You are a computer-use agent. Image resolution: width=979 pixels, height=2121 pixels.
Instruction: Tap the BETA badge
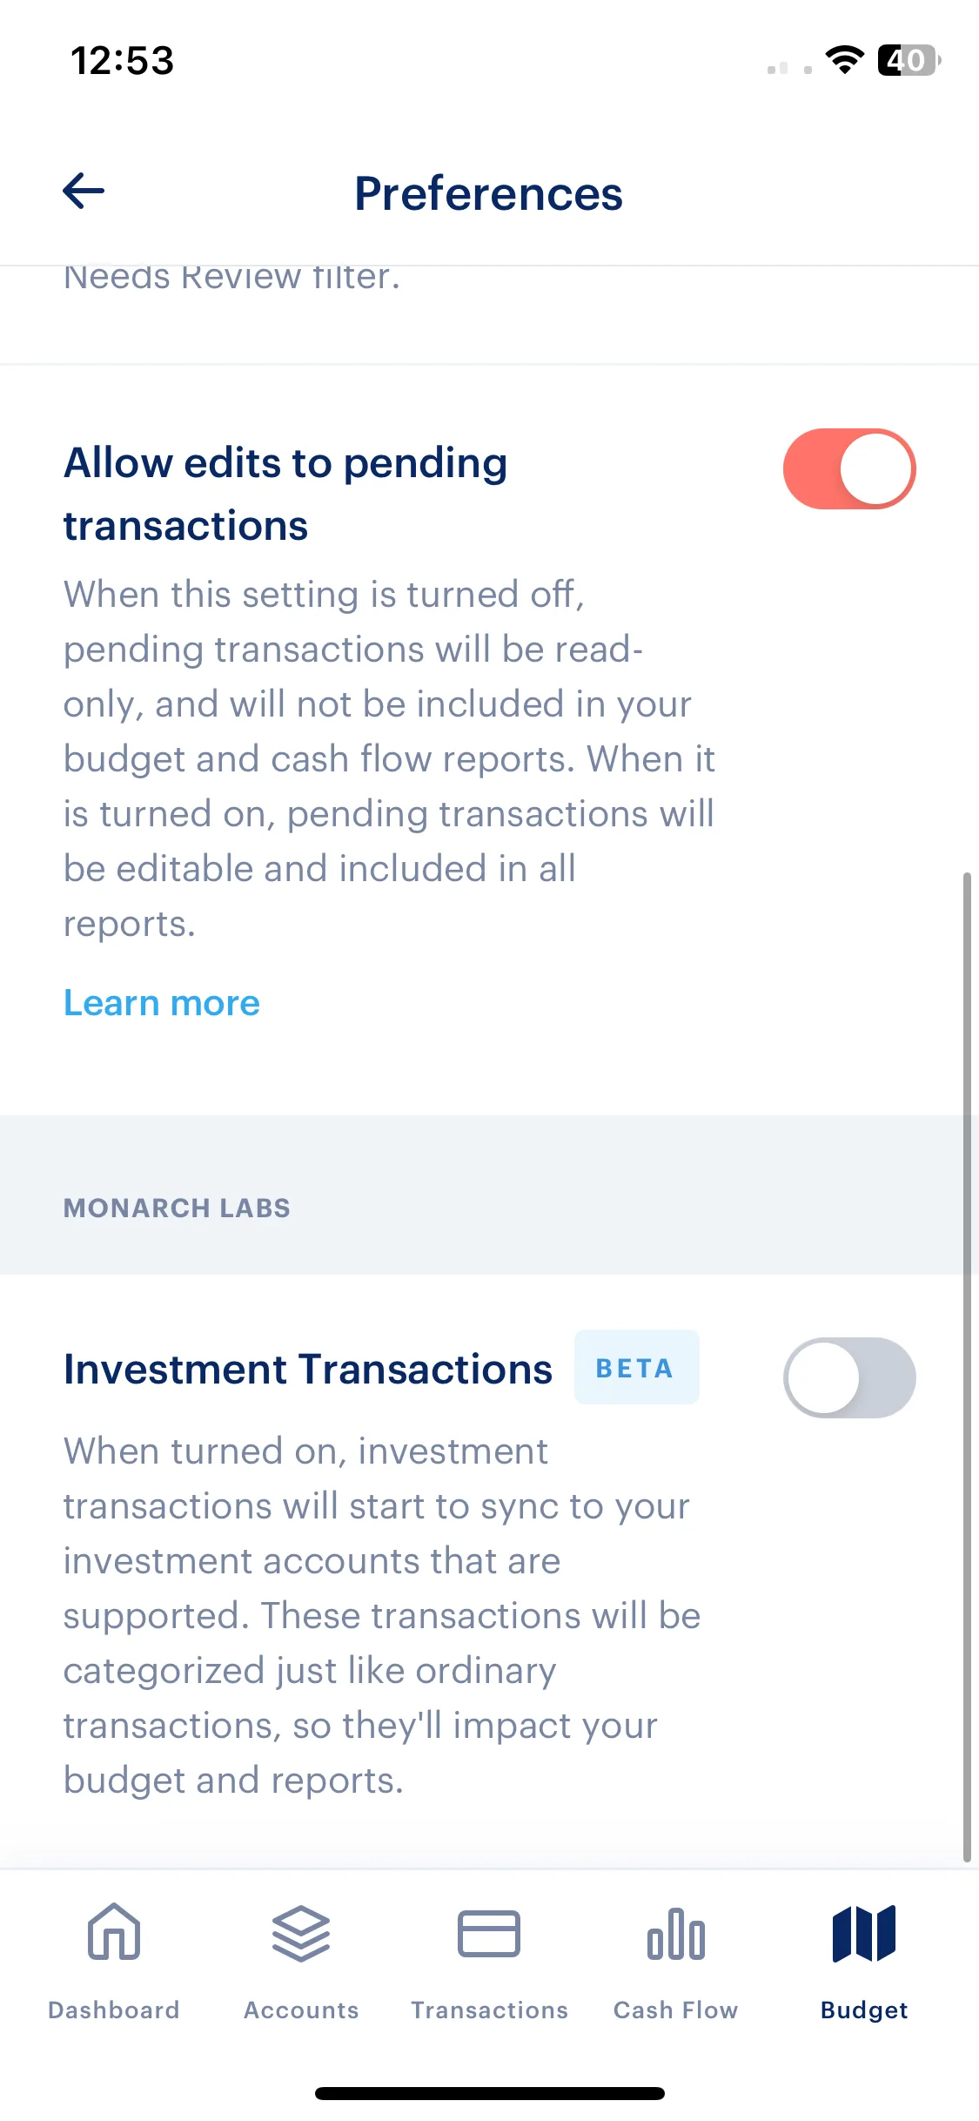(636, 1367)
